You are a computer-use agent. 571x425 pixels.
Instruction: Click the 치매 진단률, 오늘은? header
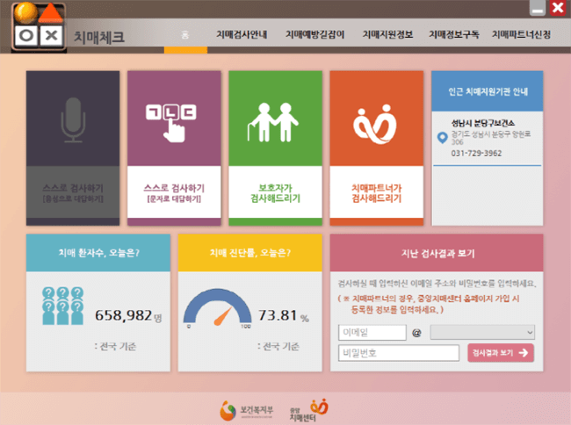[249, 253]
